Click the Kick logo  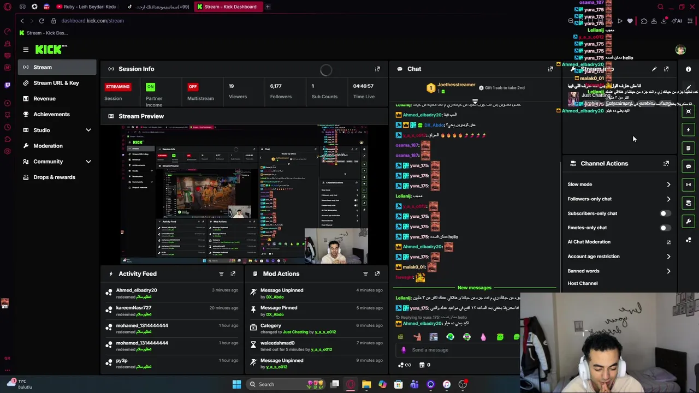tap(51, 50)
